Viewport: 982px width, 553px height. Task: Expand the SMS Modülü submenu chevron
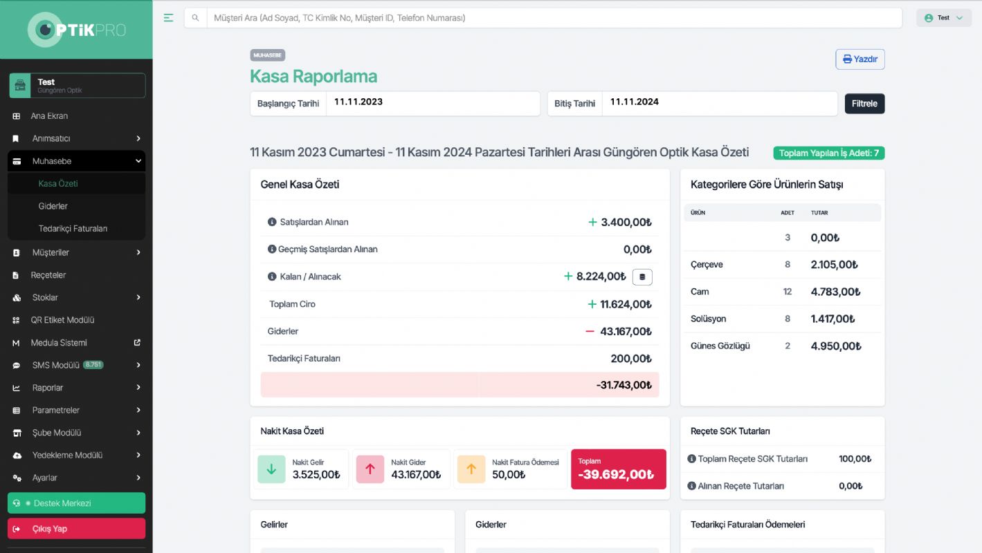(138, 366)
